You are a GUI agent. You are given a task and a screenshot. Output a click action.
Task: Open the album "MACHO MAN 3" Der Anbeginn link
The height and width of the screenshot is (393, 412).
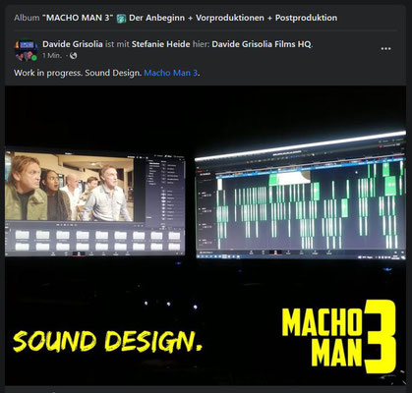tap(190, 18)
